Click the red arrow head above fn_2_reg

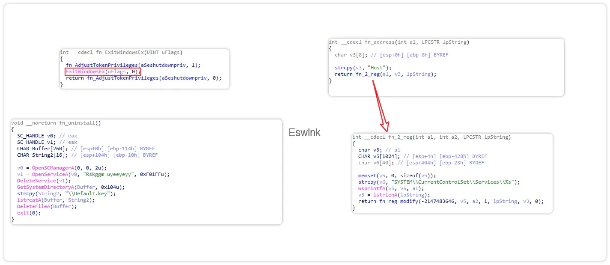click(x=386, y=127)
